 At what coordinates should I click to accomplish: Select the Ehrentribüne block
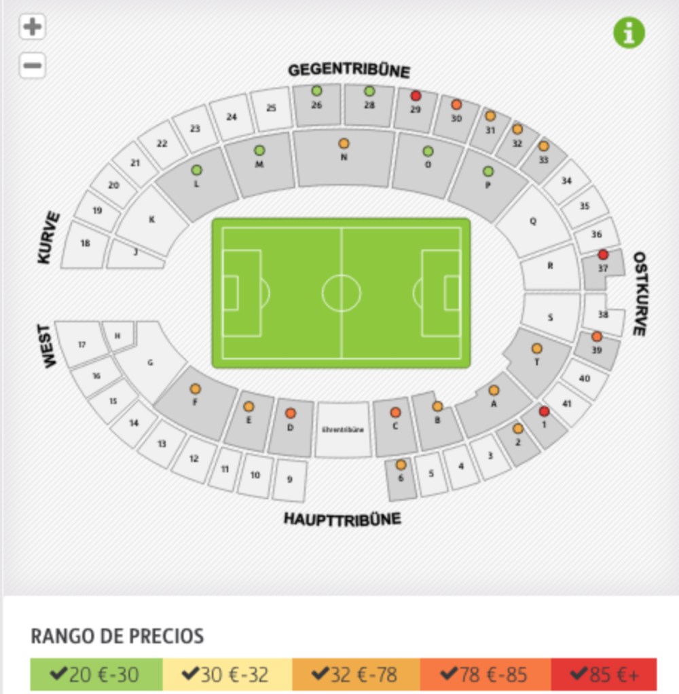pos(343,429)
